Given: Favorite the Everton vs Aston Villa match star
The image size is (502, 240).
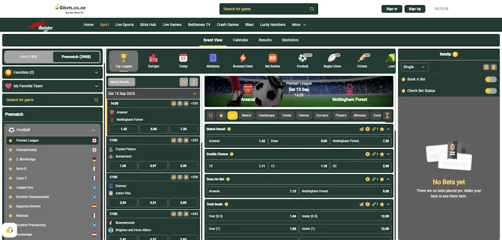Looking at the screenshot, I should (186, 177).
